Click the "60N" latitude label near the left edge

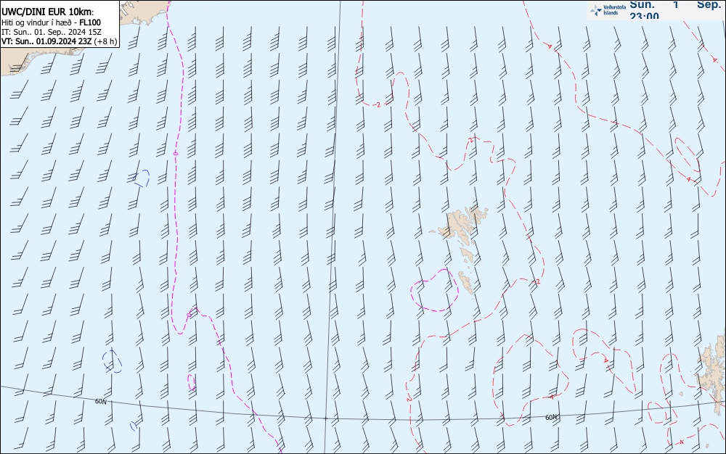coord(100,401)
